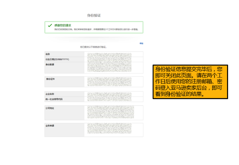Click the 统一社会信用代码 label
This screenshot has height=165, width=239.
tap(54, 99)
